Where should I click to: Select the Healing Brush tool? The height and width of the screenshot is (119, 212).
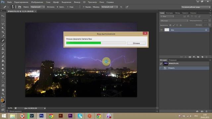point(3,40)
